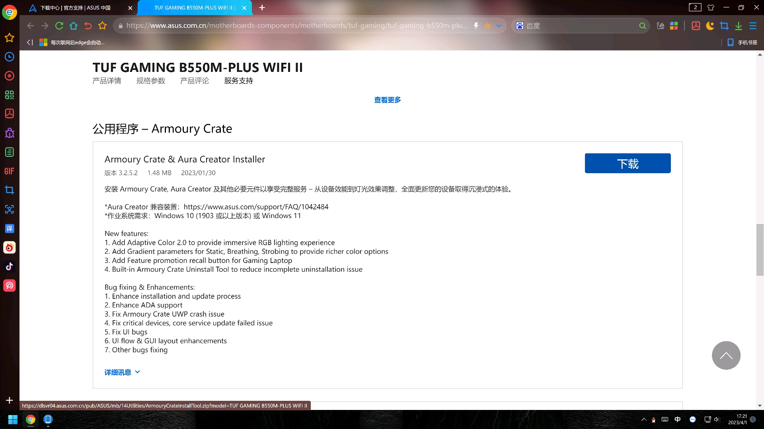Reload the page with refresh icon
The width and height of the screenshot is (764, 429).
click(59, 26)
